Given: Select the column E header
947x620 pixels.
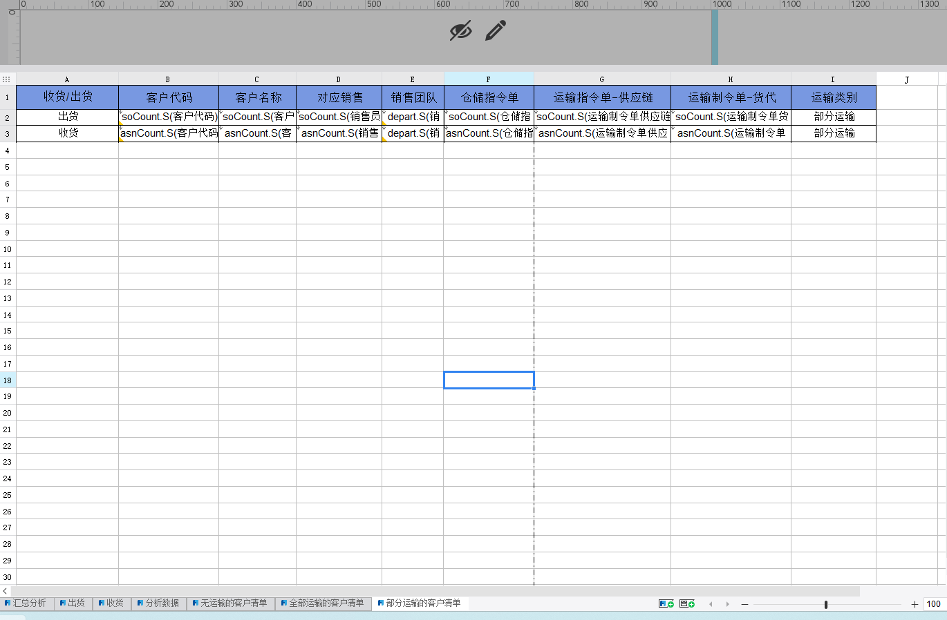Looking at the screenshot, I should (x=413, y=79).
